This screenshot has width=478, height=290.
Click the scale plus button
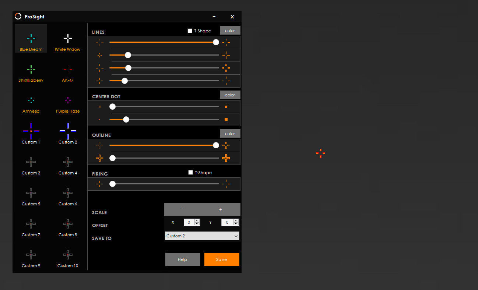221,209
